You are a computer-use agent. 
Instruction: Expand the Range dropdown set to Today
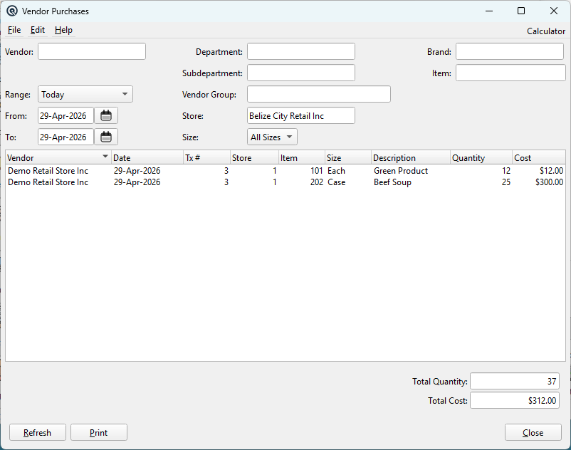(x=85, y=94)
